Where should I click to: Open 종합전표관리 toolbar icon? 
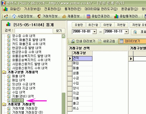click(88, 16)
